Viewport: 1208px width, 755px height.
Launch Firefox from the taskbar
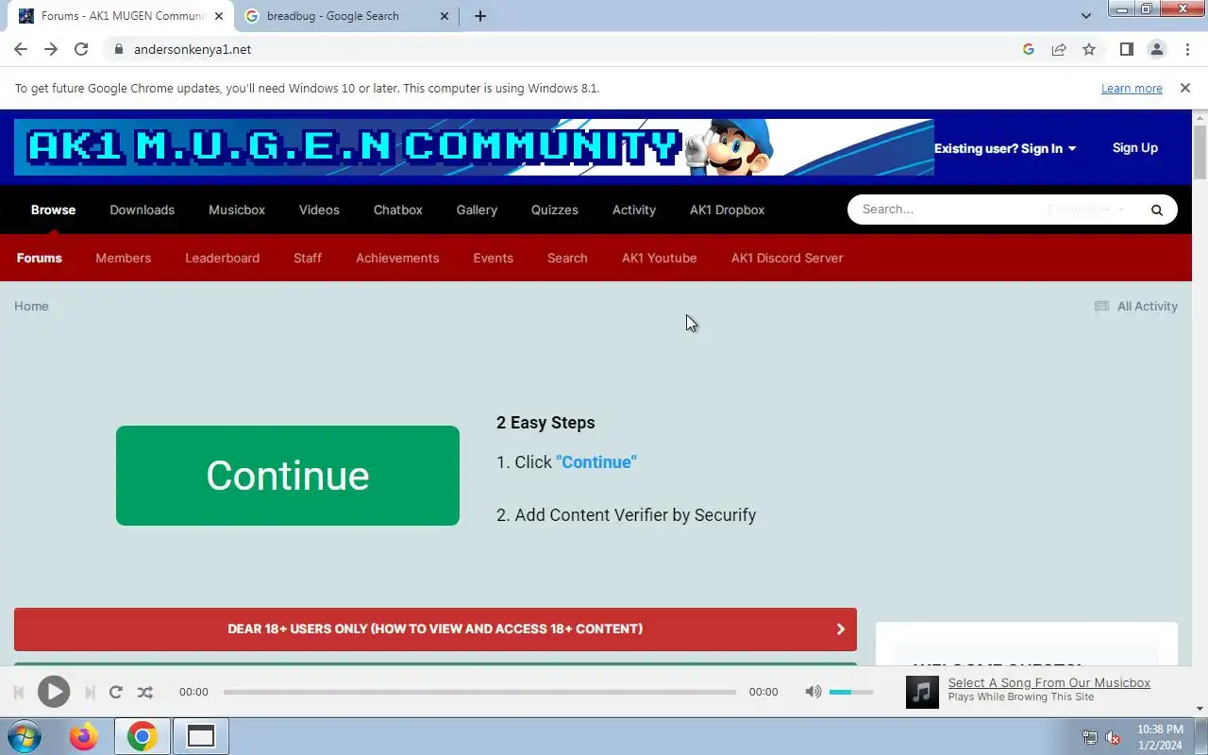click(x=84, y=736)
